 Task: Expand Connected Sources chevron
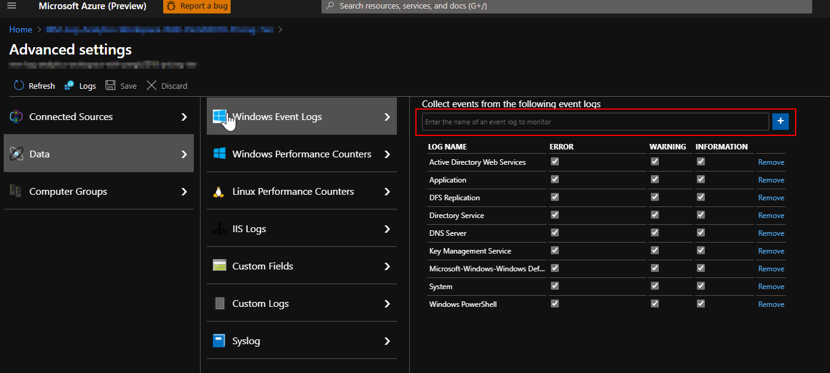point(184,116)
